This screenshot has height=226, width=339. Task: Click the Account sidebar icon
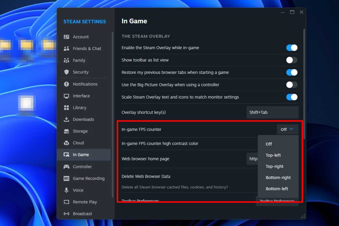coord(66,37)
